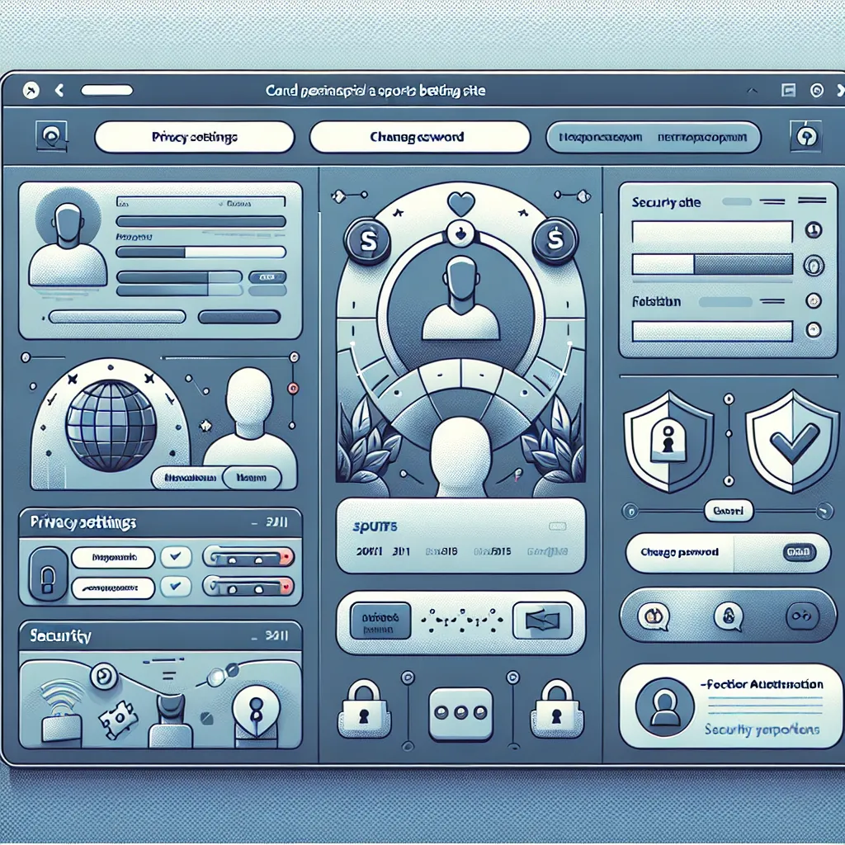Open the chevron dropdown in the title bar

[752, 91]
